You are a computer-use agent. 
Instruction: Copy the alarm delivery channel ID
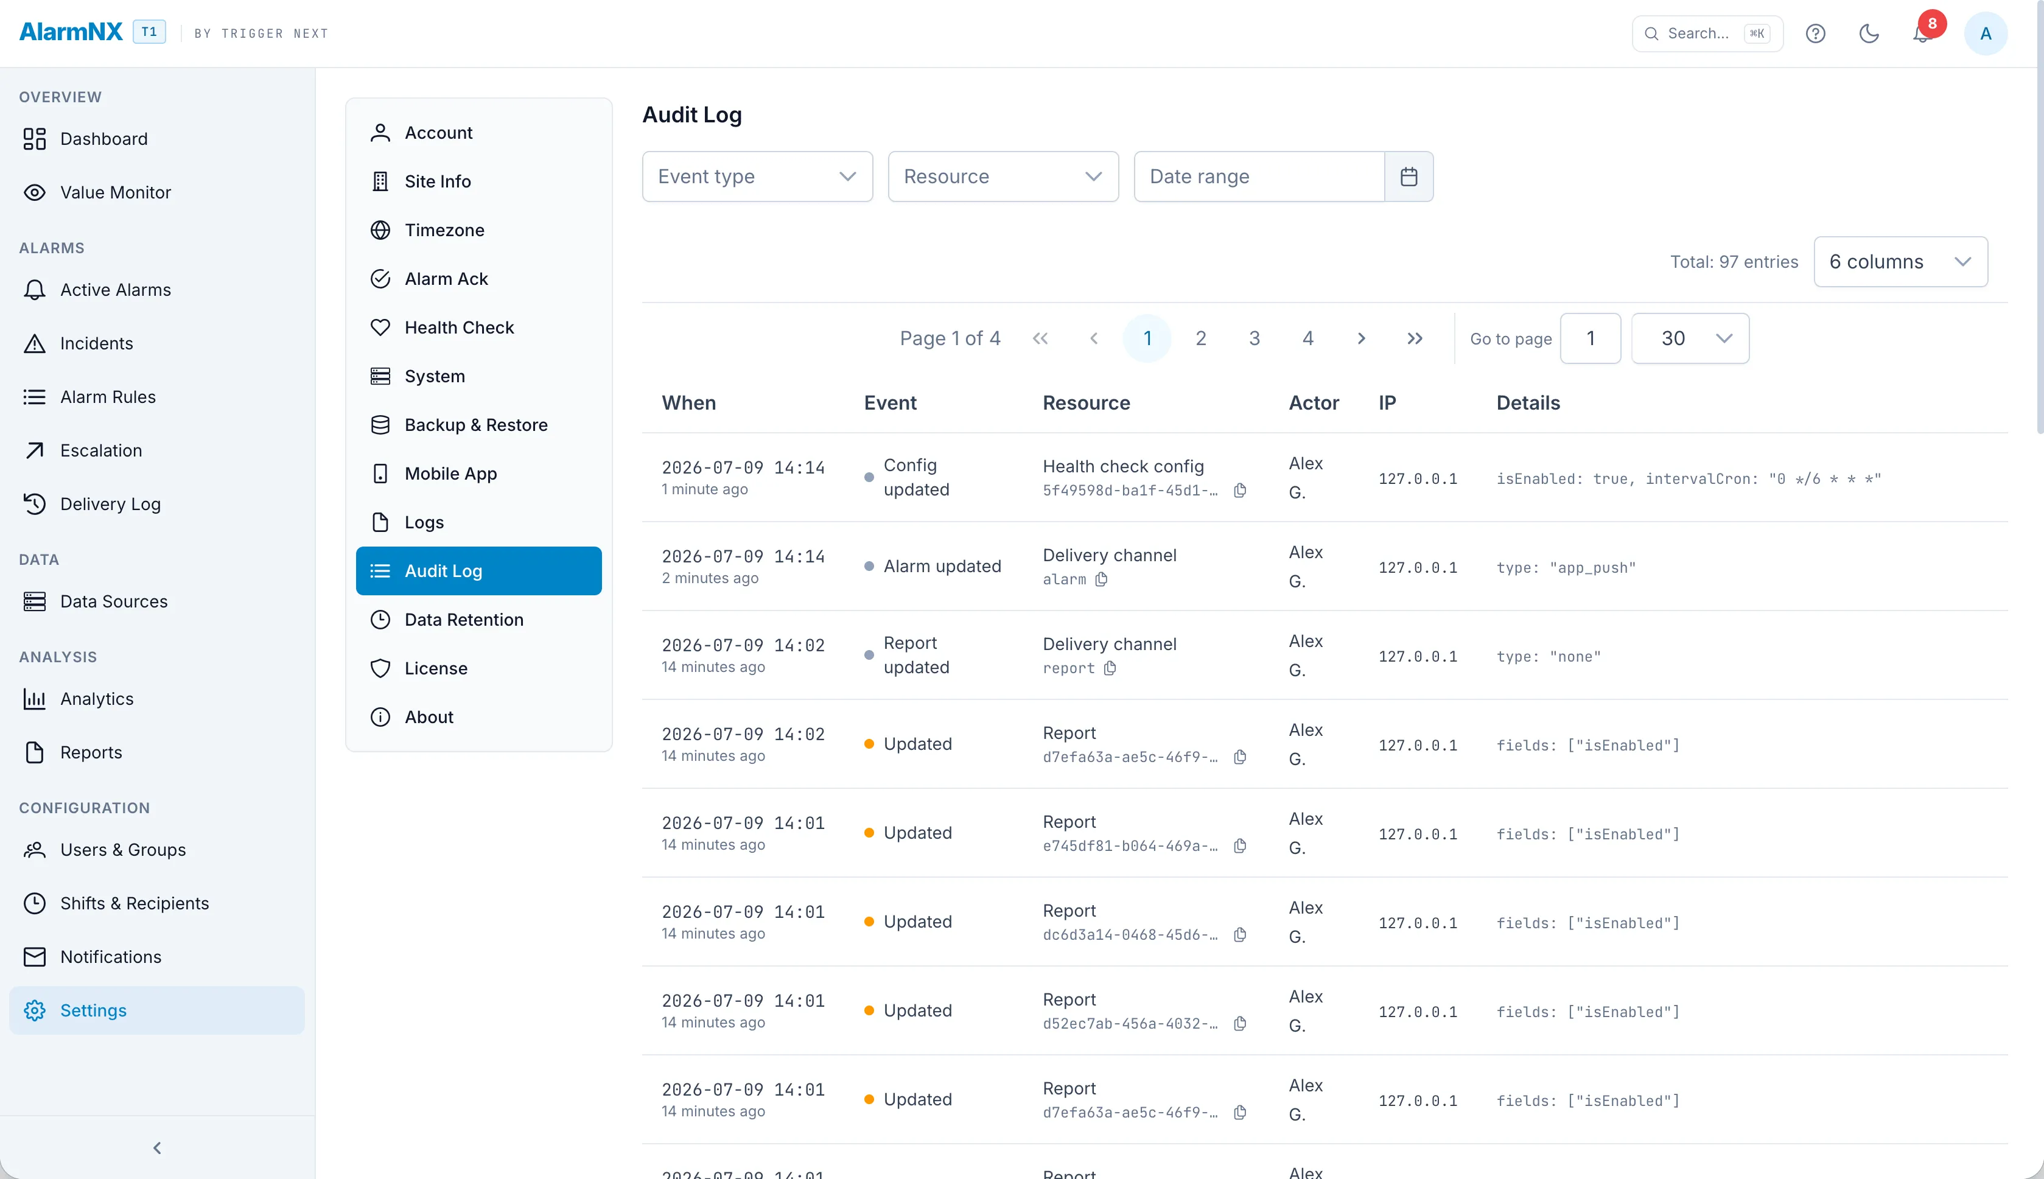[1101, 580]
